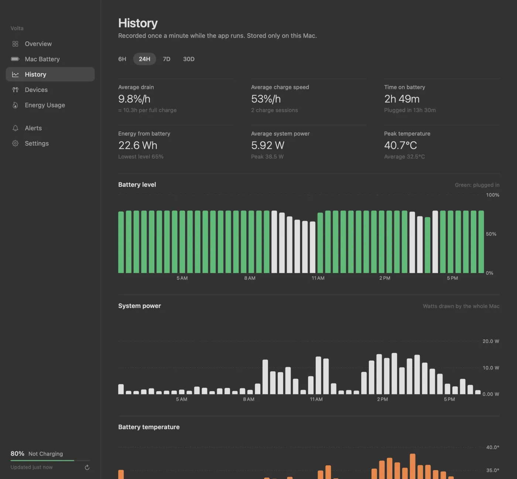Click the 'Plugged in 13h 30m' text
The width and height of the screenshot is (517, 479).
410,110
